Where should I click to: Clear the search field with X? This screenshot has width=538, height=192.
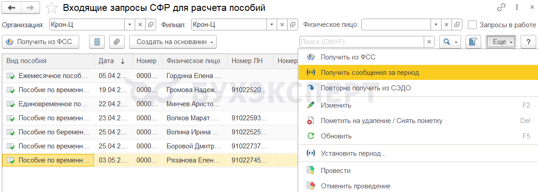(x=429, y=42)
